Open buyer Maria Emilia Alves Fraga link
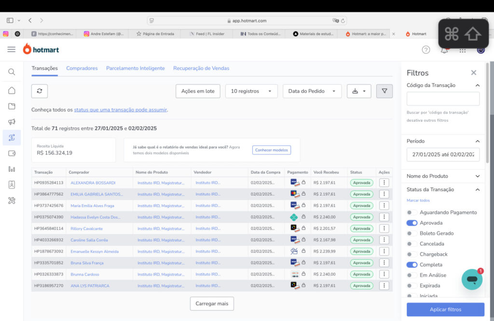Screen dimensions: 494x321 tap(92, 206)
